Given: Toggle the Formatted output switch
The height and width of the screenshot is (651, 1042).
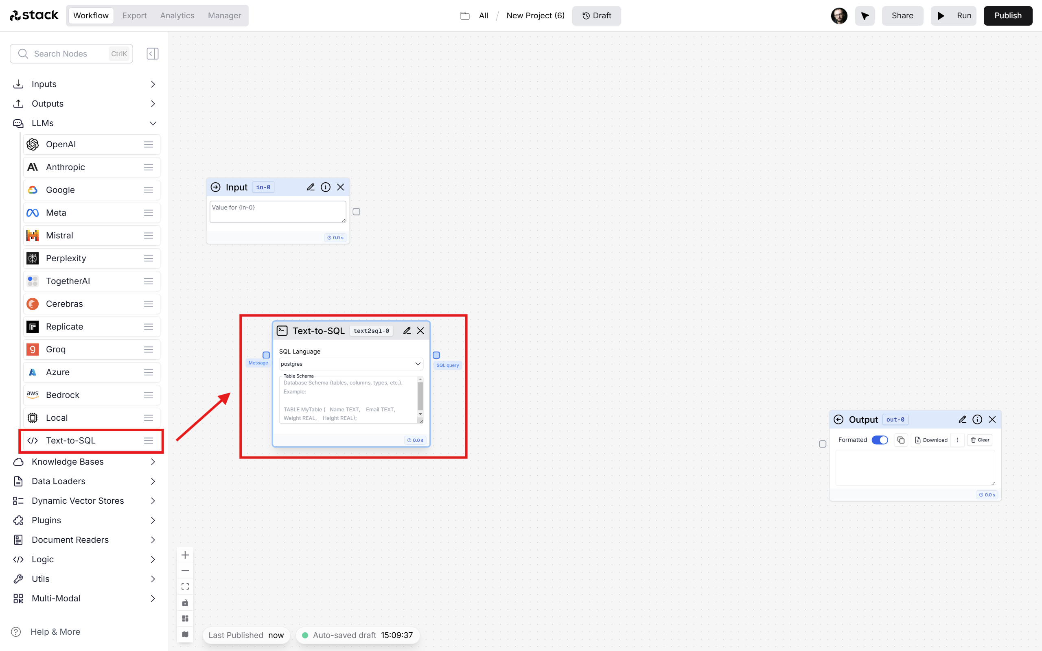Looking at the screenshot, I should (879, 439).
